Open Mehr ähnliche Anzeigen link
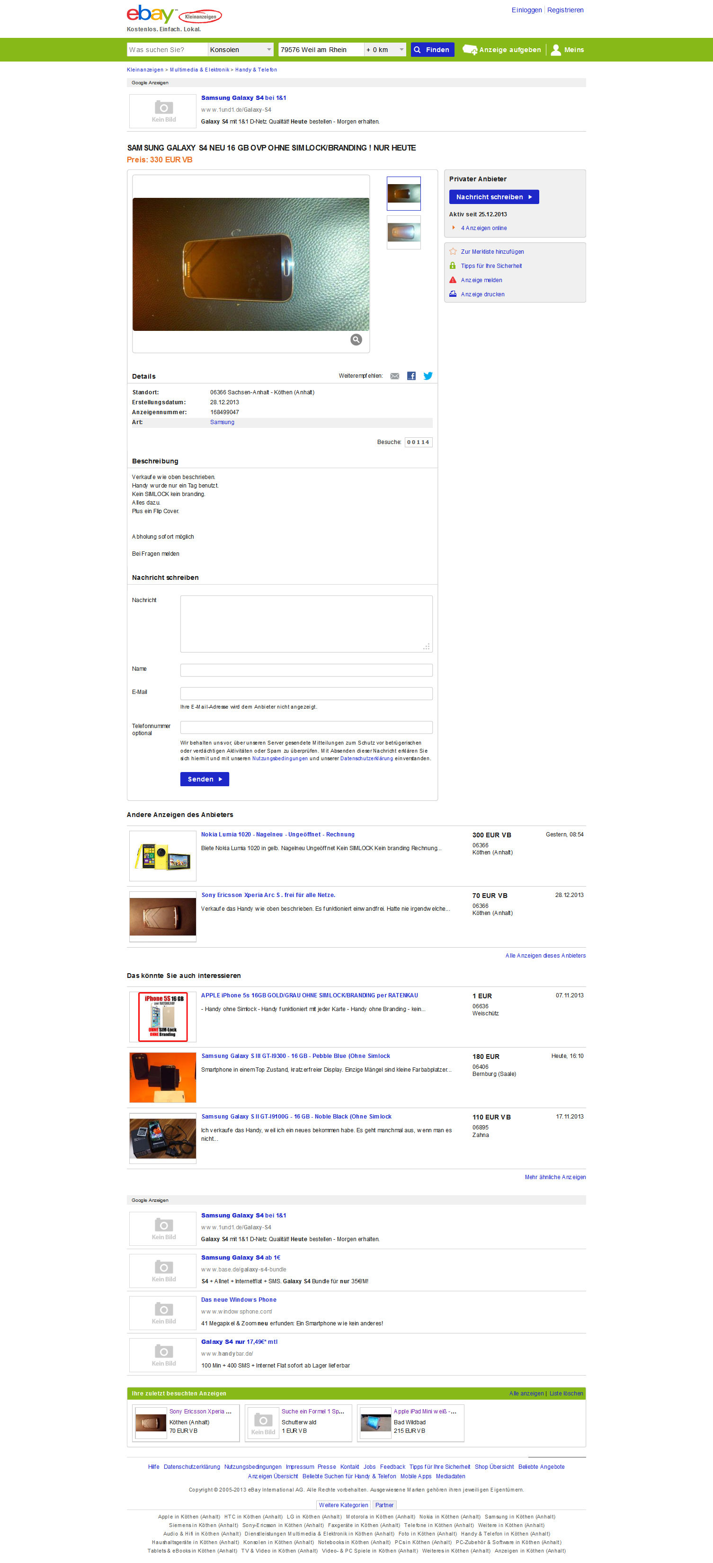Viewport: 713px width, 1563px height. point(555,1177)
